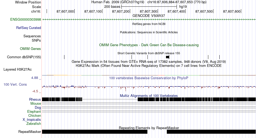Screen dimensions: 256x138
Task: Click Publications: Sequences in Scientific Articles title
Action: [x=149, y=32]
